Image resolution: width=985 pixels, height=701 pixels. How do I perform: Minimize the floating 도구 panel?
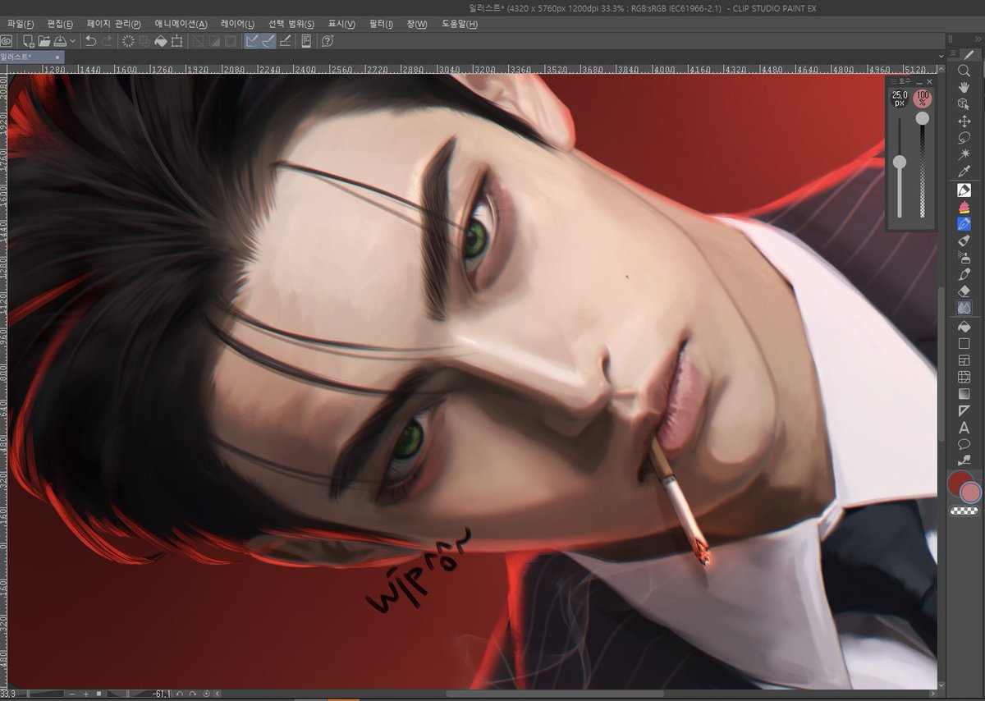pyautogui.click(x=919, y=82)
